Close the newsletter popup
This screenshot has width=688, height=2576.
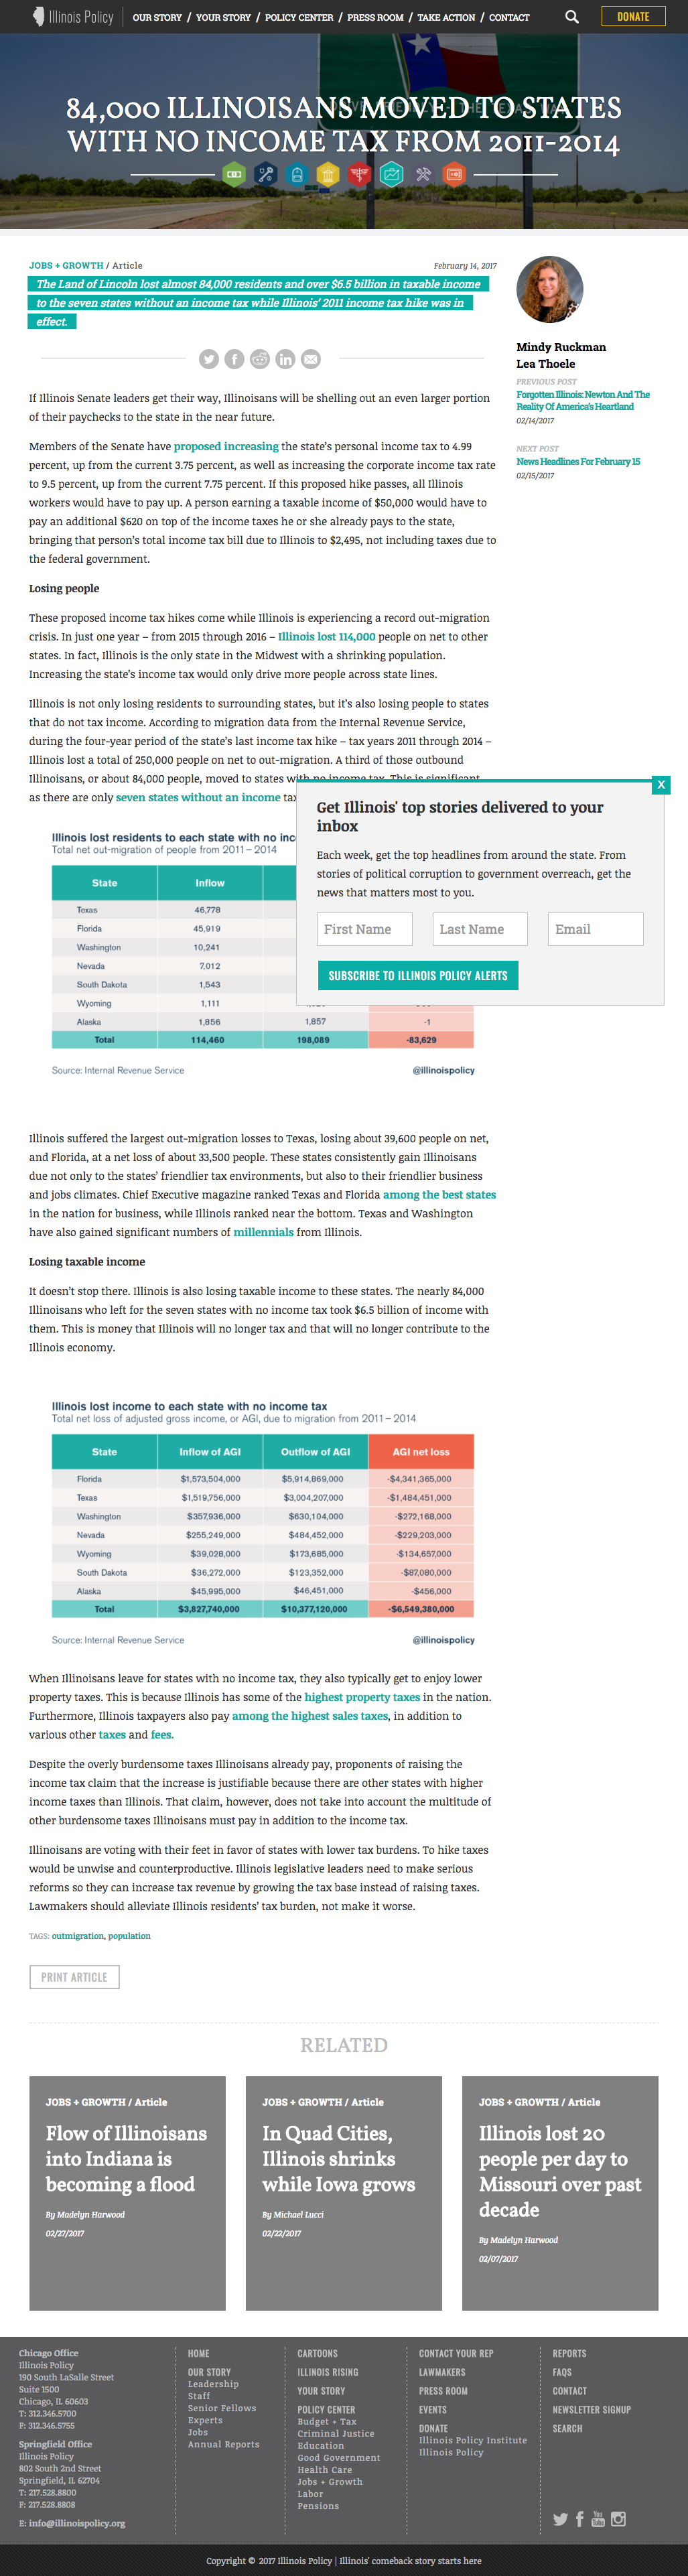point(660,785)
